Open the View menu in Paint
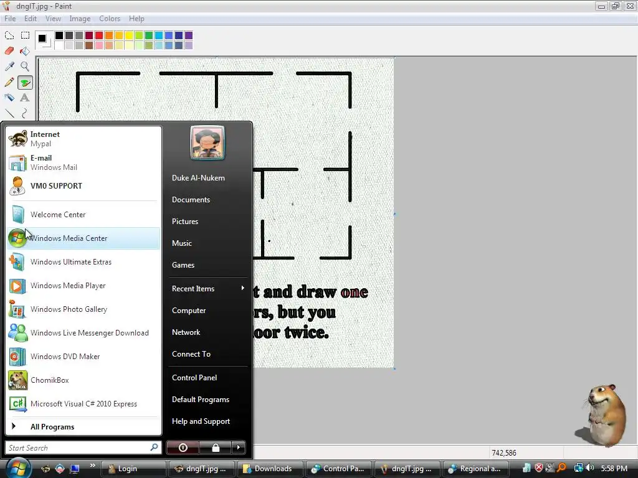This screenshot has width=638, height=478. (x=53, y=19)
